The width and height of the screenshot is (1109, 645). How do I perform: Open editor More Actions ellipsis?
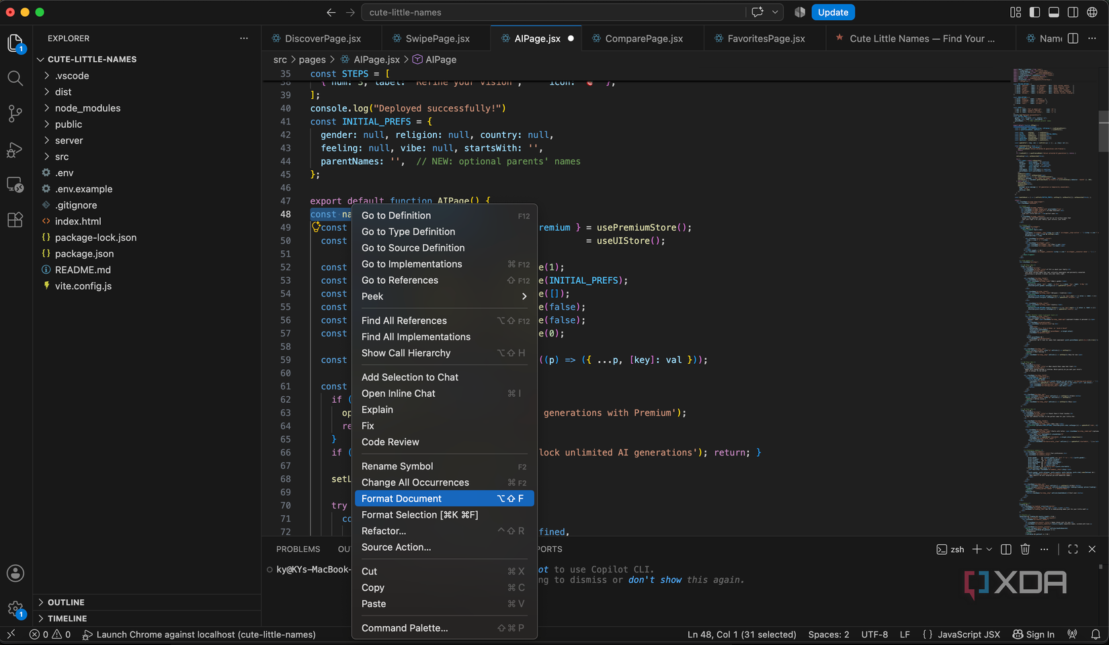pos(1092,38)
